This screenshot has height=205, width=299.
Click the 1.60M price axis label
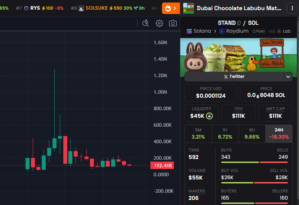tap(160, 42)
